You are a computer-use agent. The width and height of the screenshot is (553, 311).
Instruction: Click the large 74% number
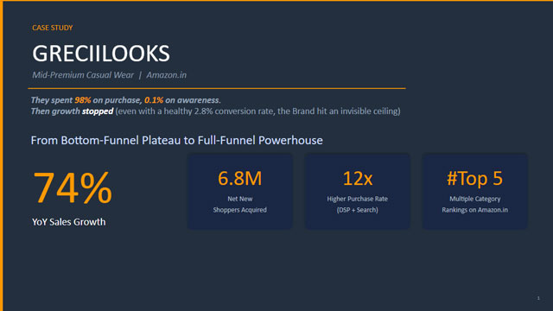pos(73,187)
